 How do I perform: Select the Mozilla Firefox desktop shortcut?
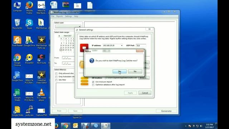point(29,8)
